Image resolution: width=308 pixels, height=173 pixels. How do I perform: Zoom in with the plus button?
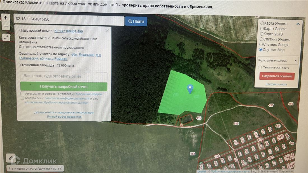click(x=6, y=18)
